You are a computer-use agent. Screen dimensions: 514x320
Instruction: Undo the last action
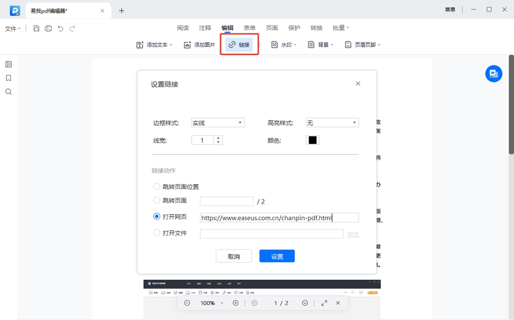61,28
